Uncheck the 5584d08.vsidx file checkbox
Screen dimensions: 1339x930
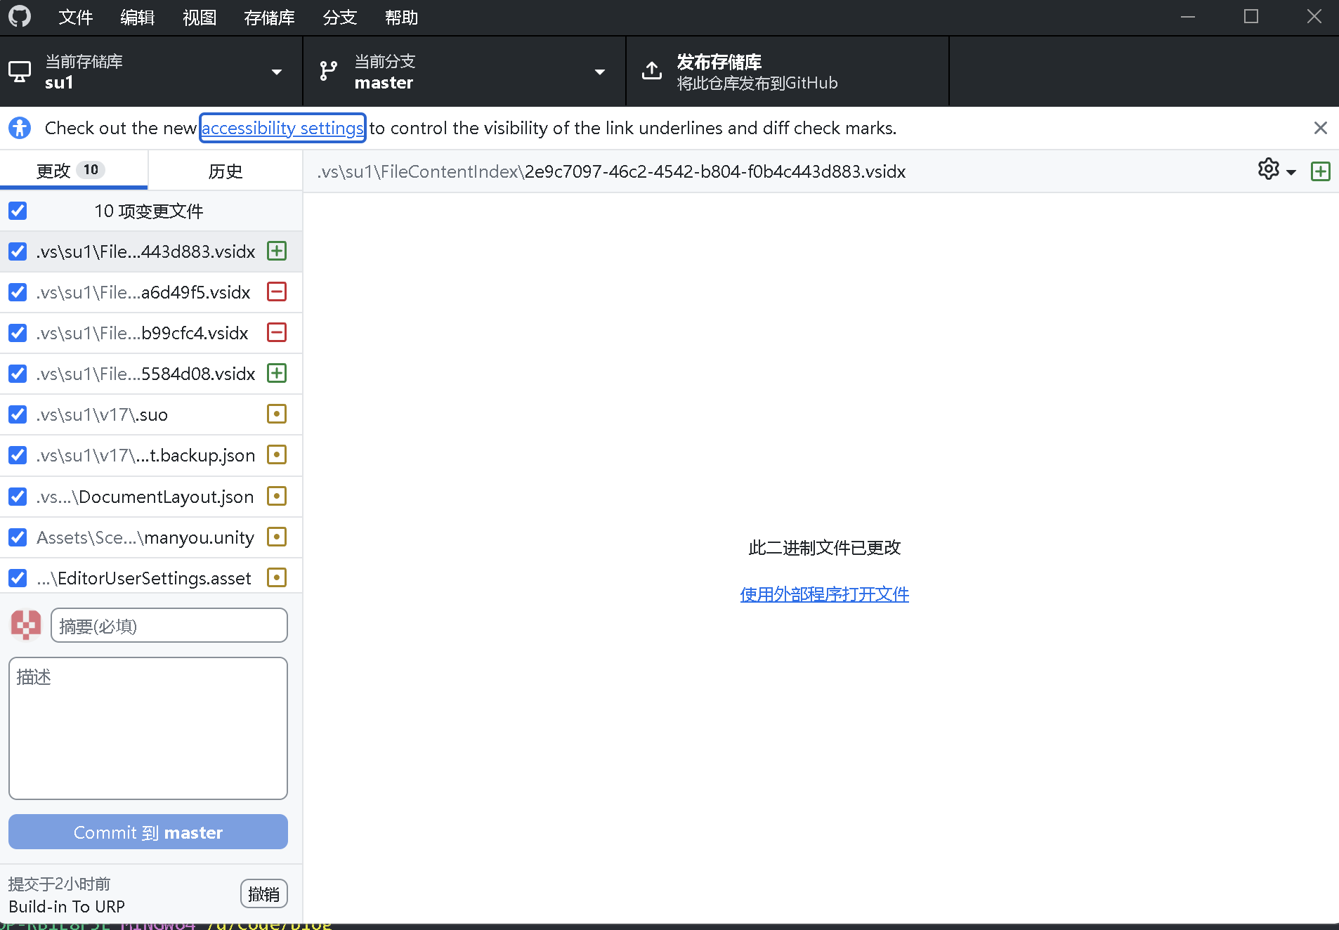pos(18,374)
